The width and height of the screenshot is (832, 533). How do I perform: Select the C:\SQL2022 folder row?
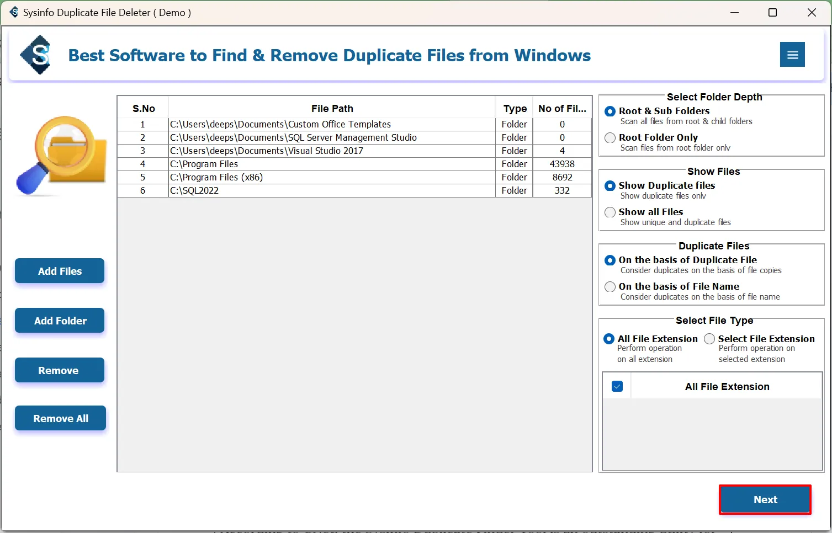(331, 190)
